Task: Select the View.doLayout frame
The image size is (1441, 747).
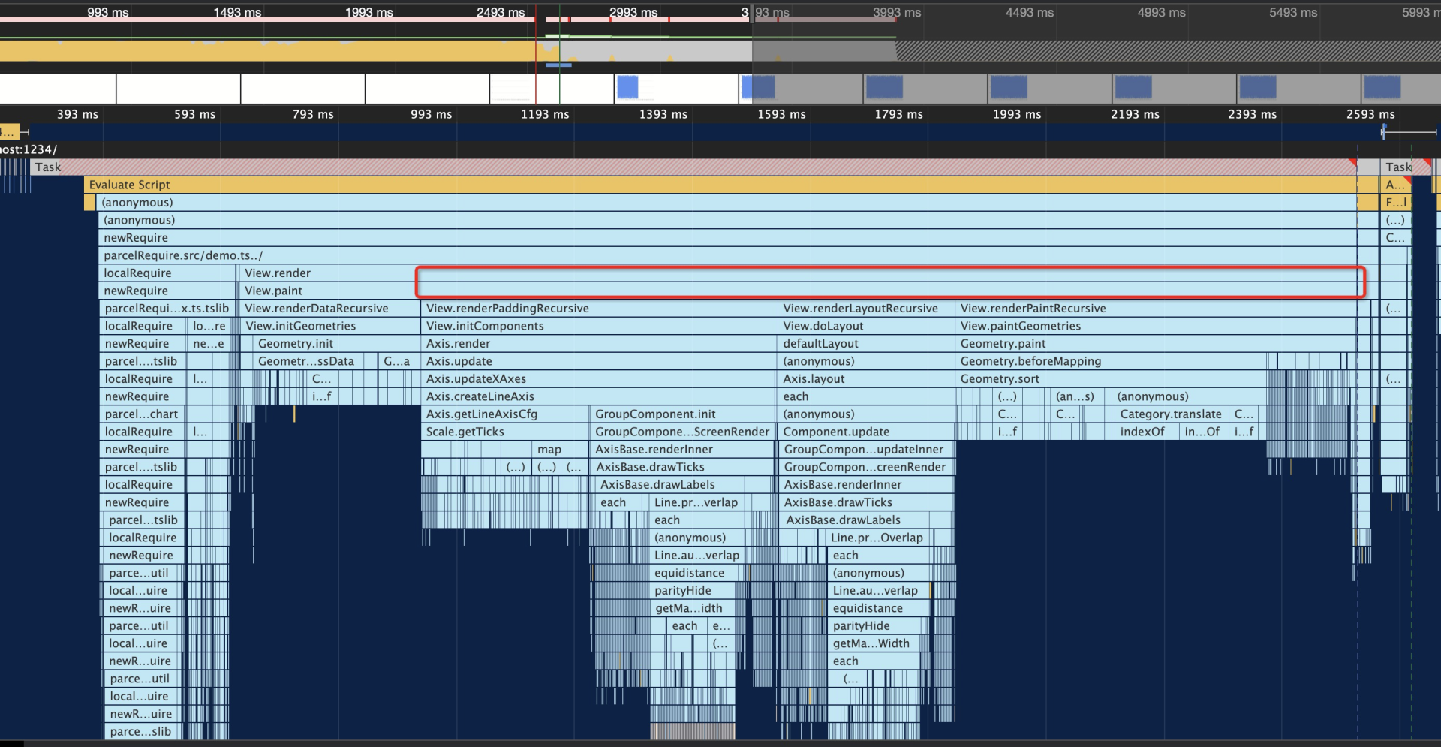Action: tap(867, 326)
